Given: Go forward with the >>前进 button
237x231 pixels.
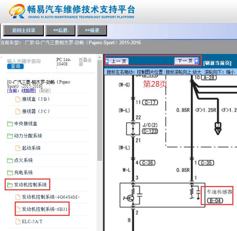Looking at the screenshot, I should [92, 31].
